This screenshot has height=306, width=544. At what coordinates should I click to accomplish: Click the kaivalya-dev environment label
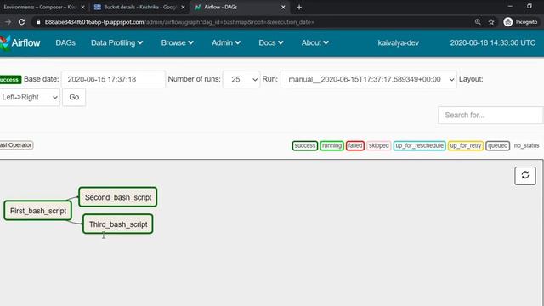(399, 42)
